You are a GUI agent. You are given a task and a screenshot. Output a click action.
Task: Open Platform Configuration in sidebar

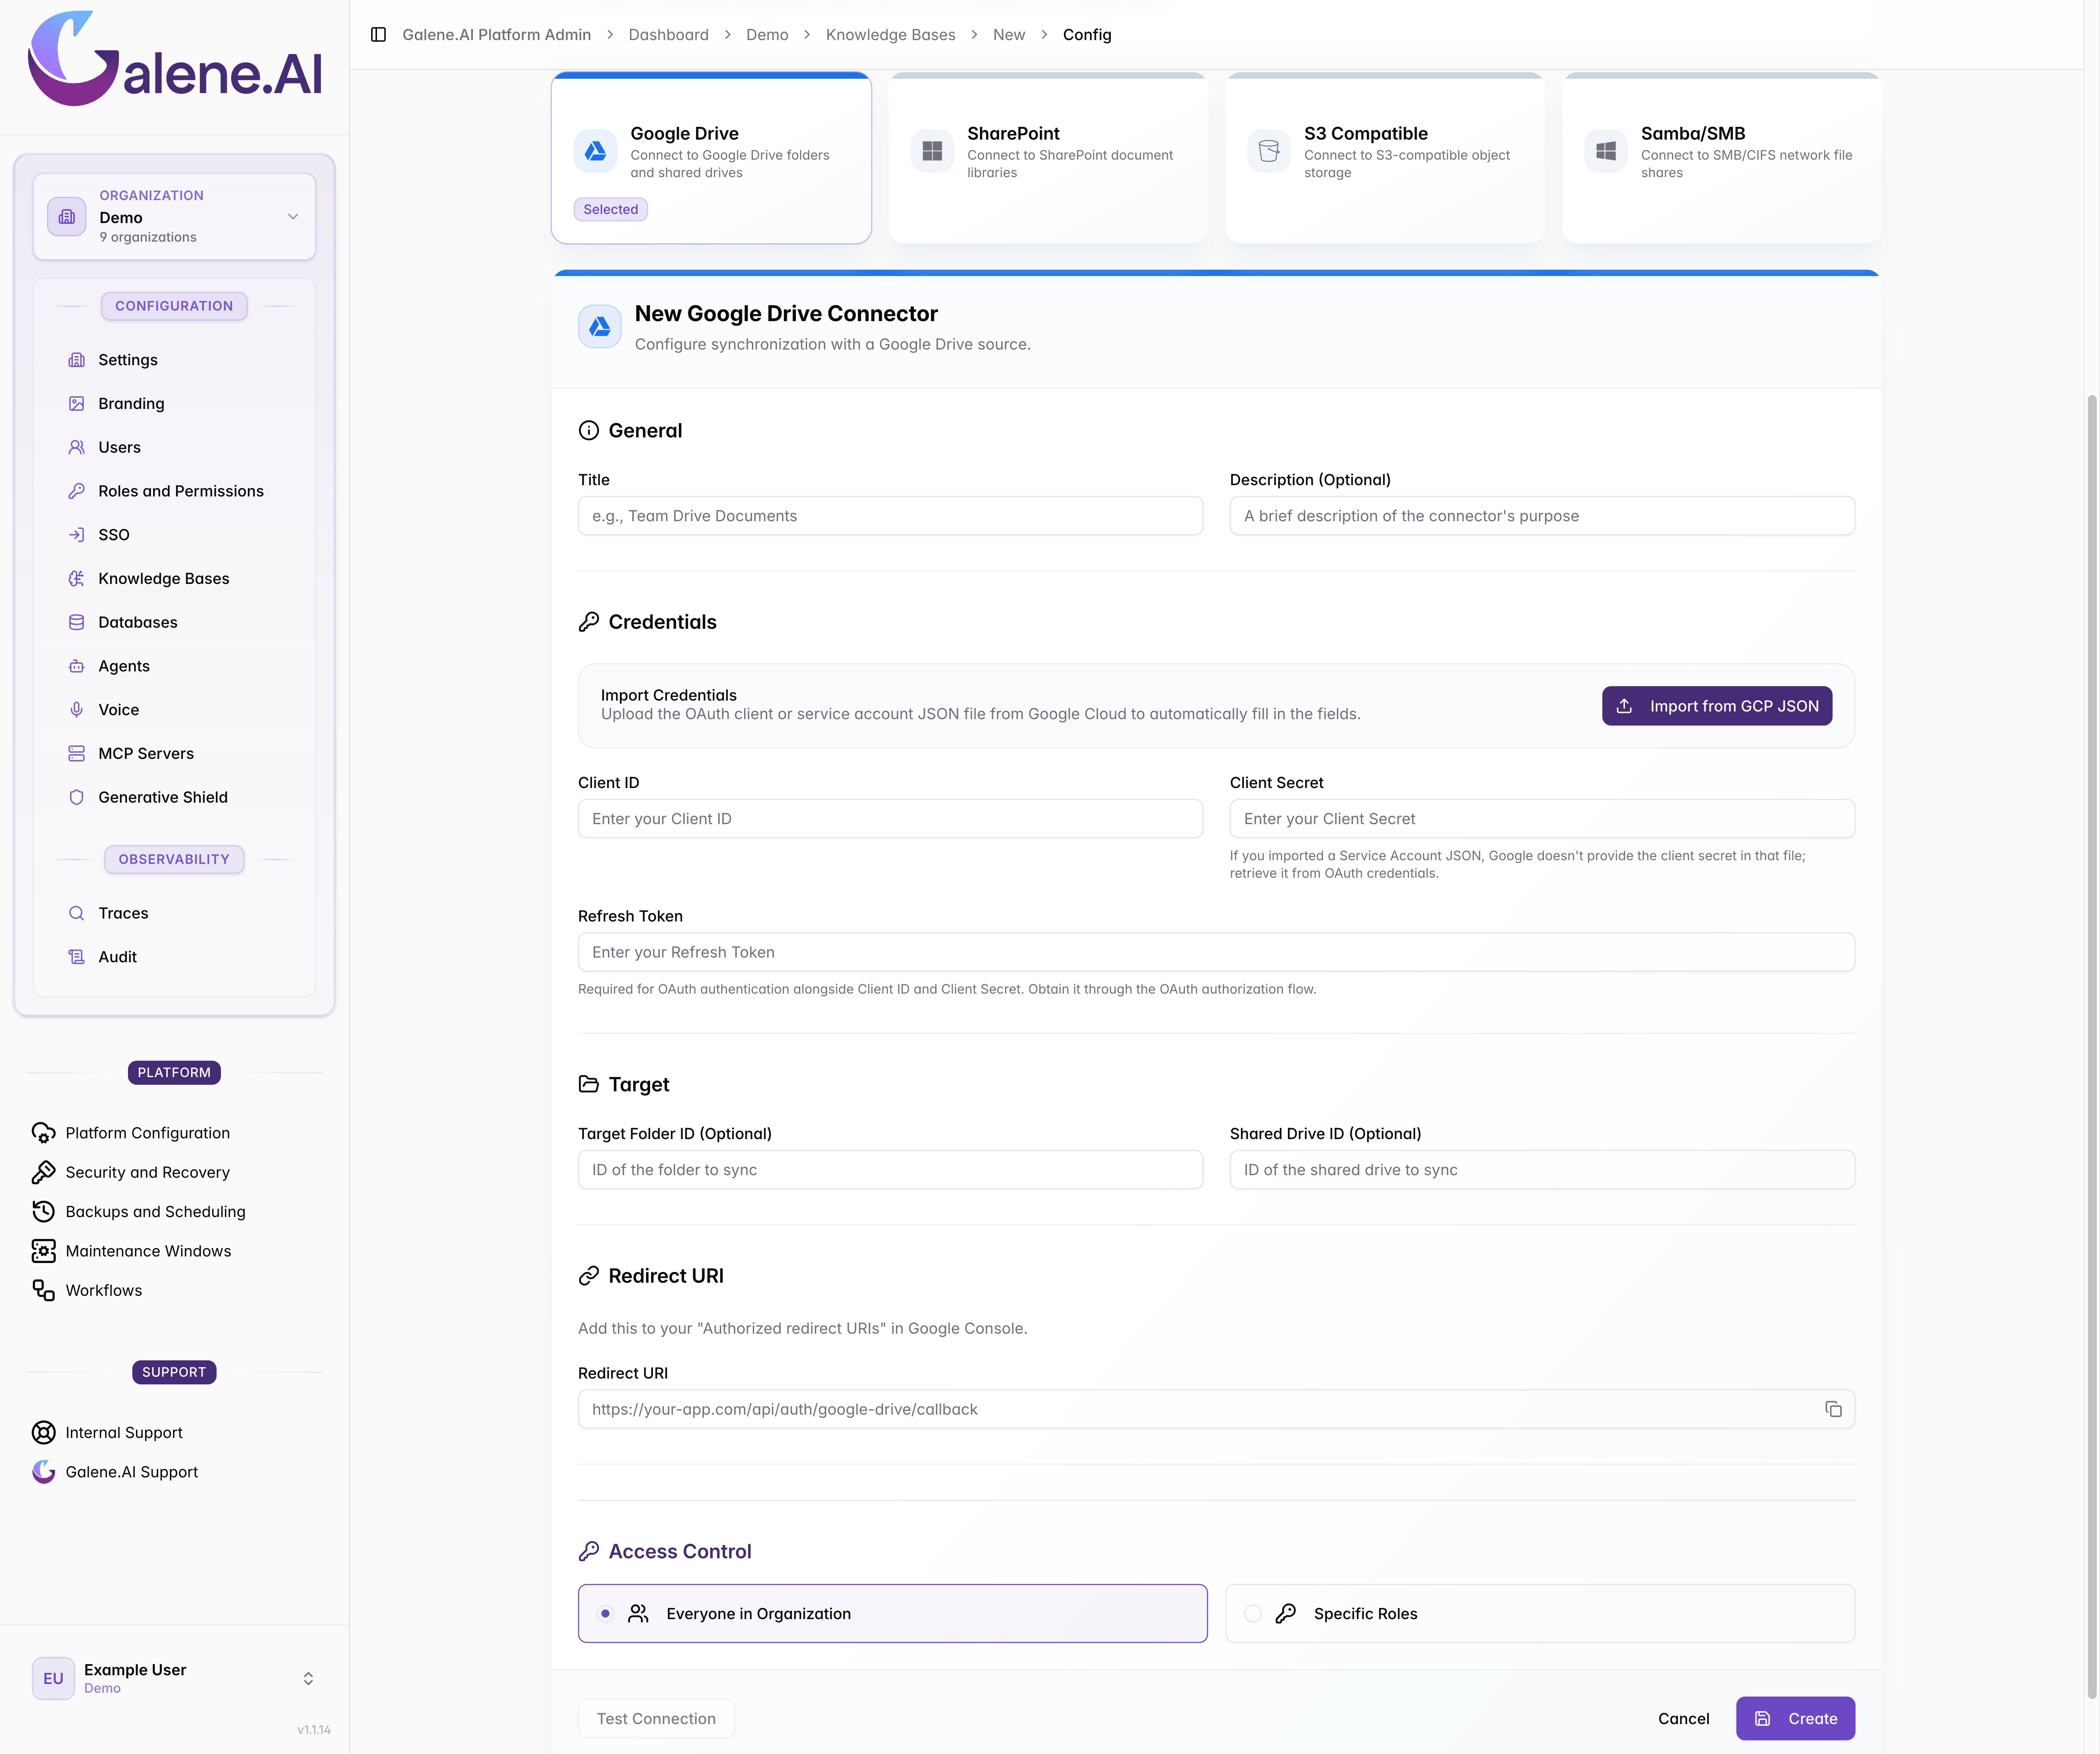coord(174,1133)
